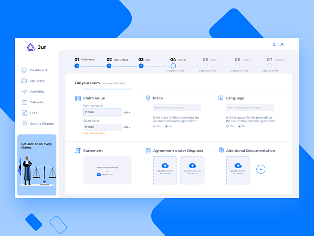Add another document with plus button
Viewport: 314px width, 236px height.
click(x=261, y=170)
